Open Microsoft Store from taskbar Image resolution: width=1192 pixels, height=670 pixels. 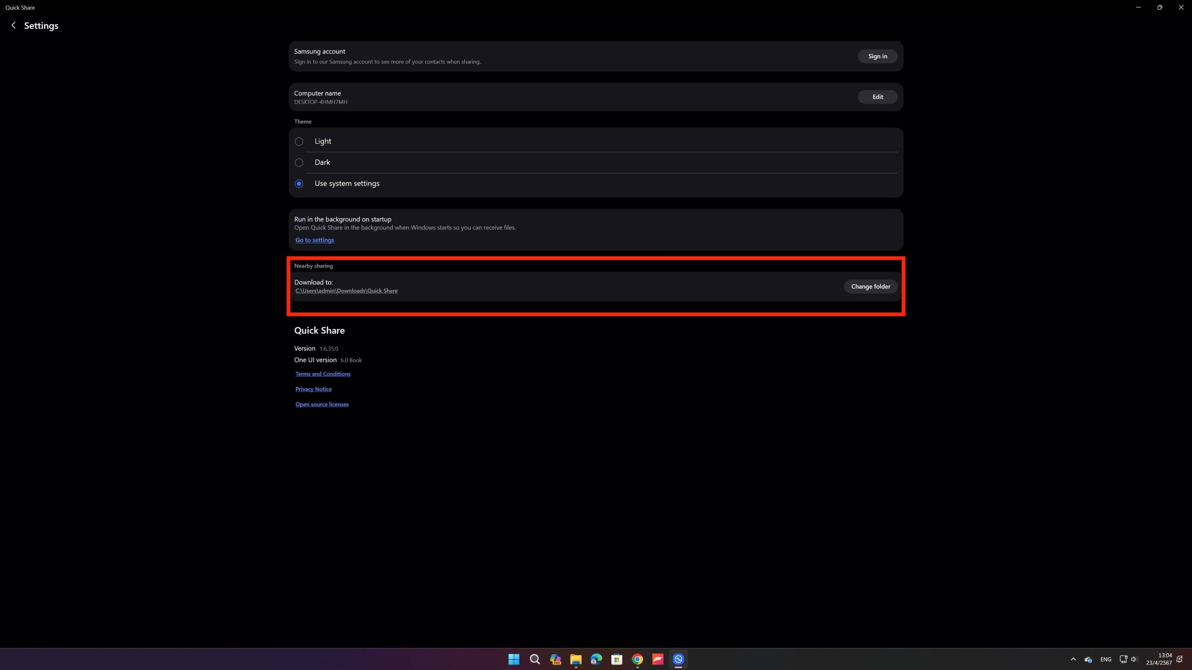tap(616, 659)
